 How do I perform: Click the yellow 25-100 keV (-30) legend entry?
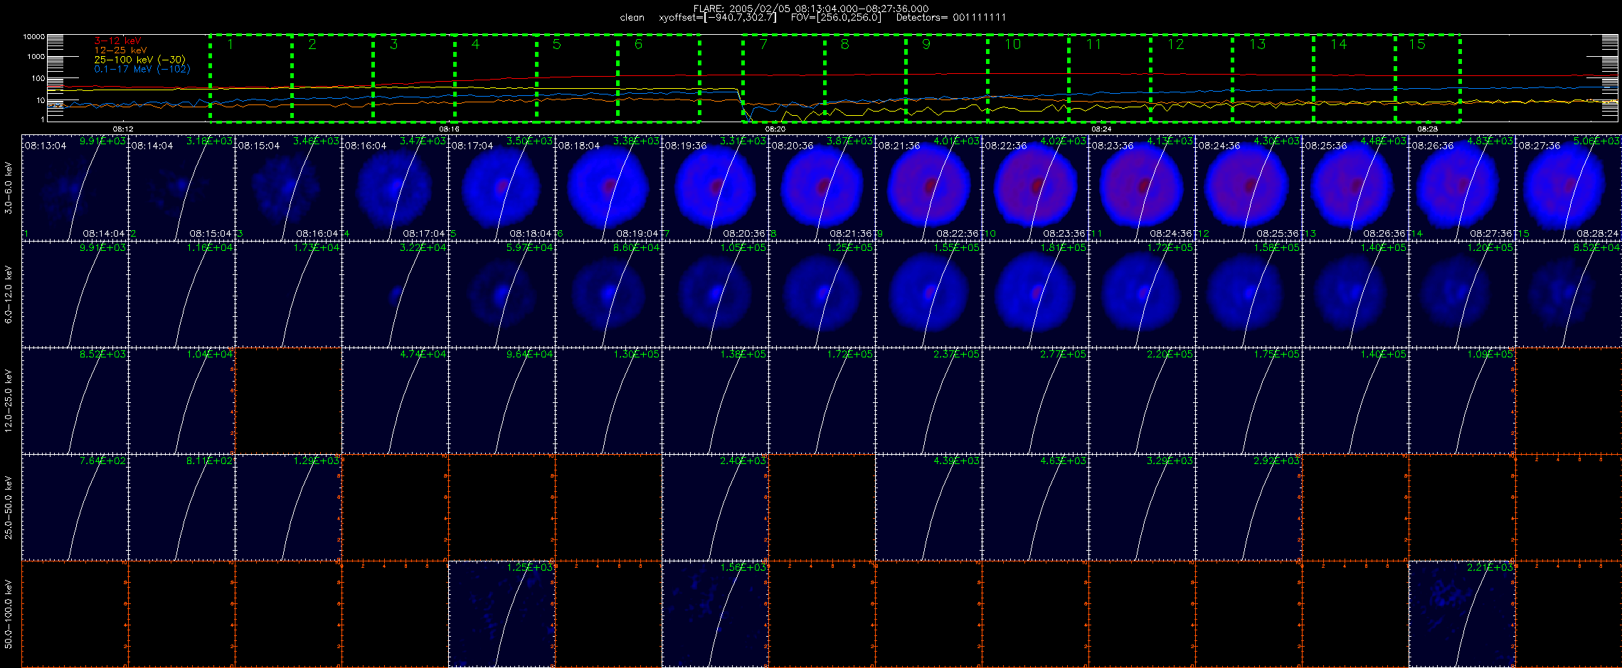pos(139,60)
